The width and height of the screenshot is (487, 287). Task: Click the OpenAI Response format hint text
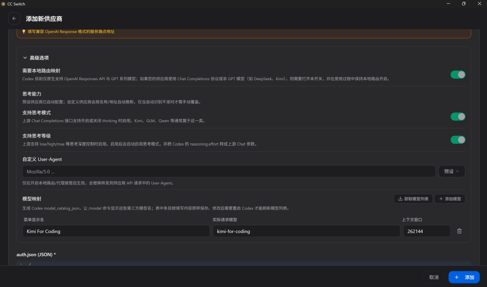point(71,32)
